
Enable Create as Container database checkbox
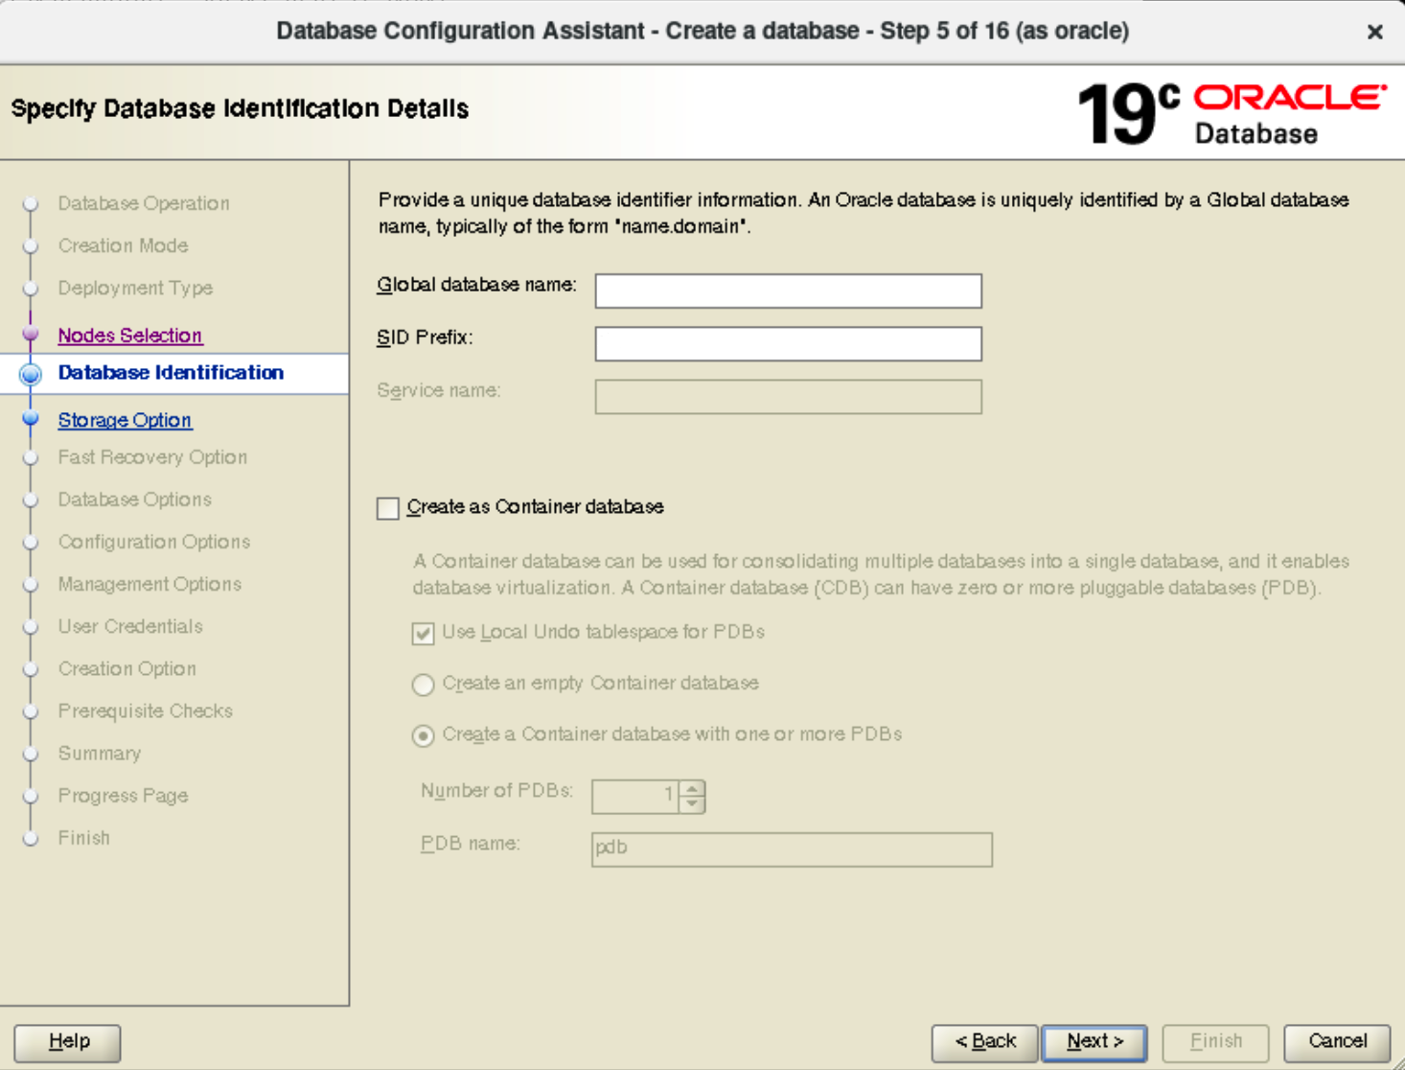pos(388,508)
